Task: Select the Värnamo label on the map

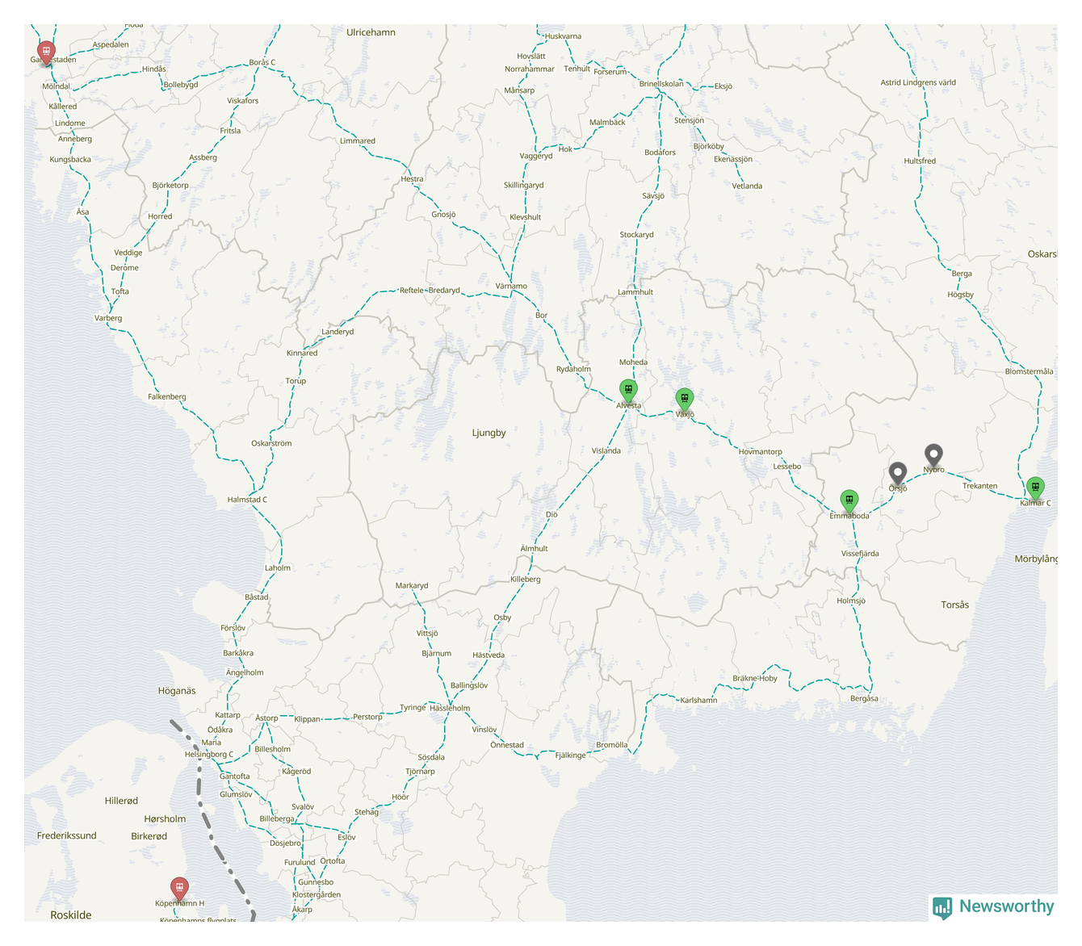Action: pos(511,287)
